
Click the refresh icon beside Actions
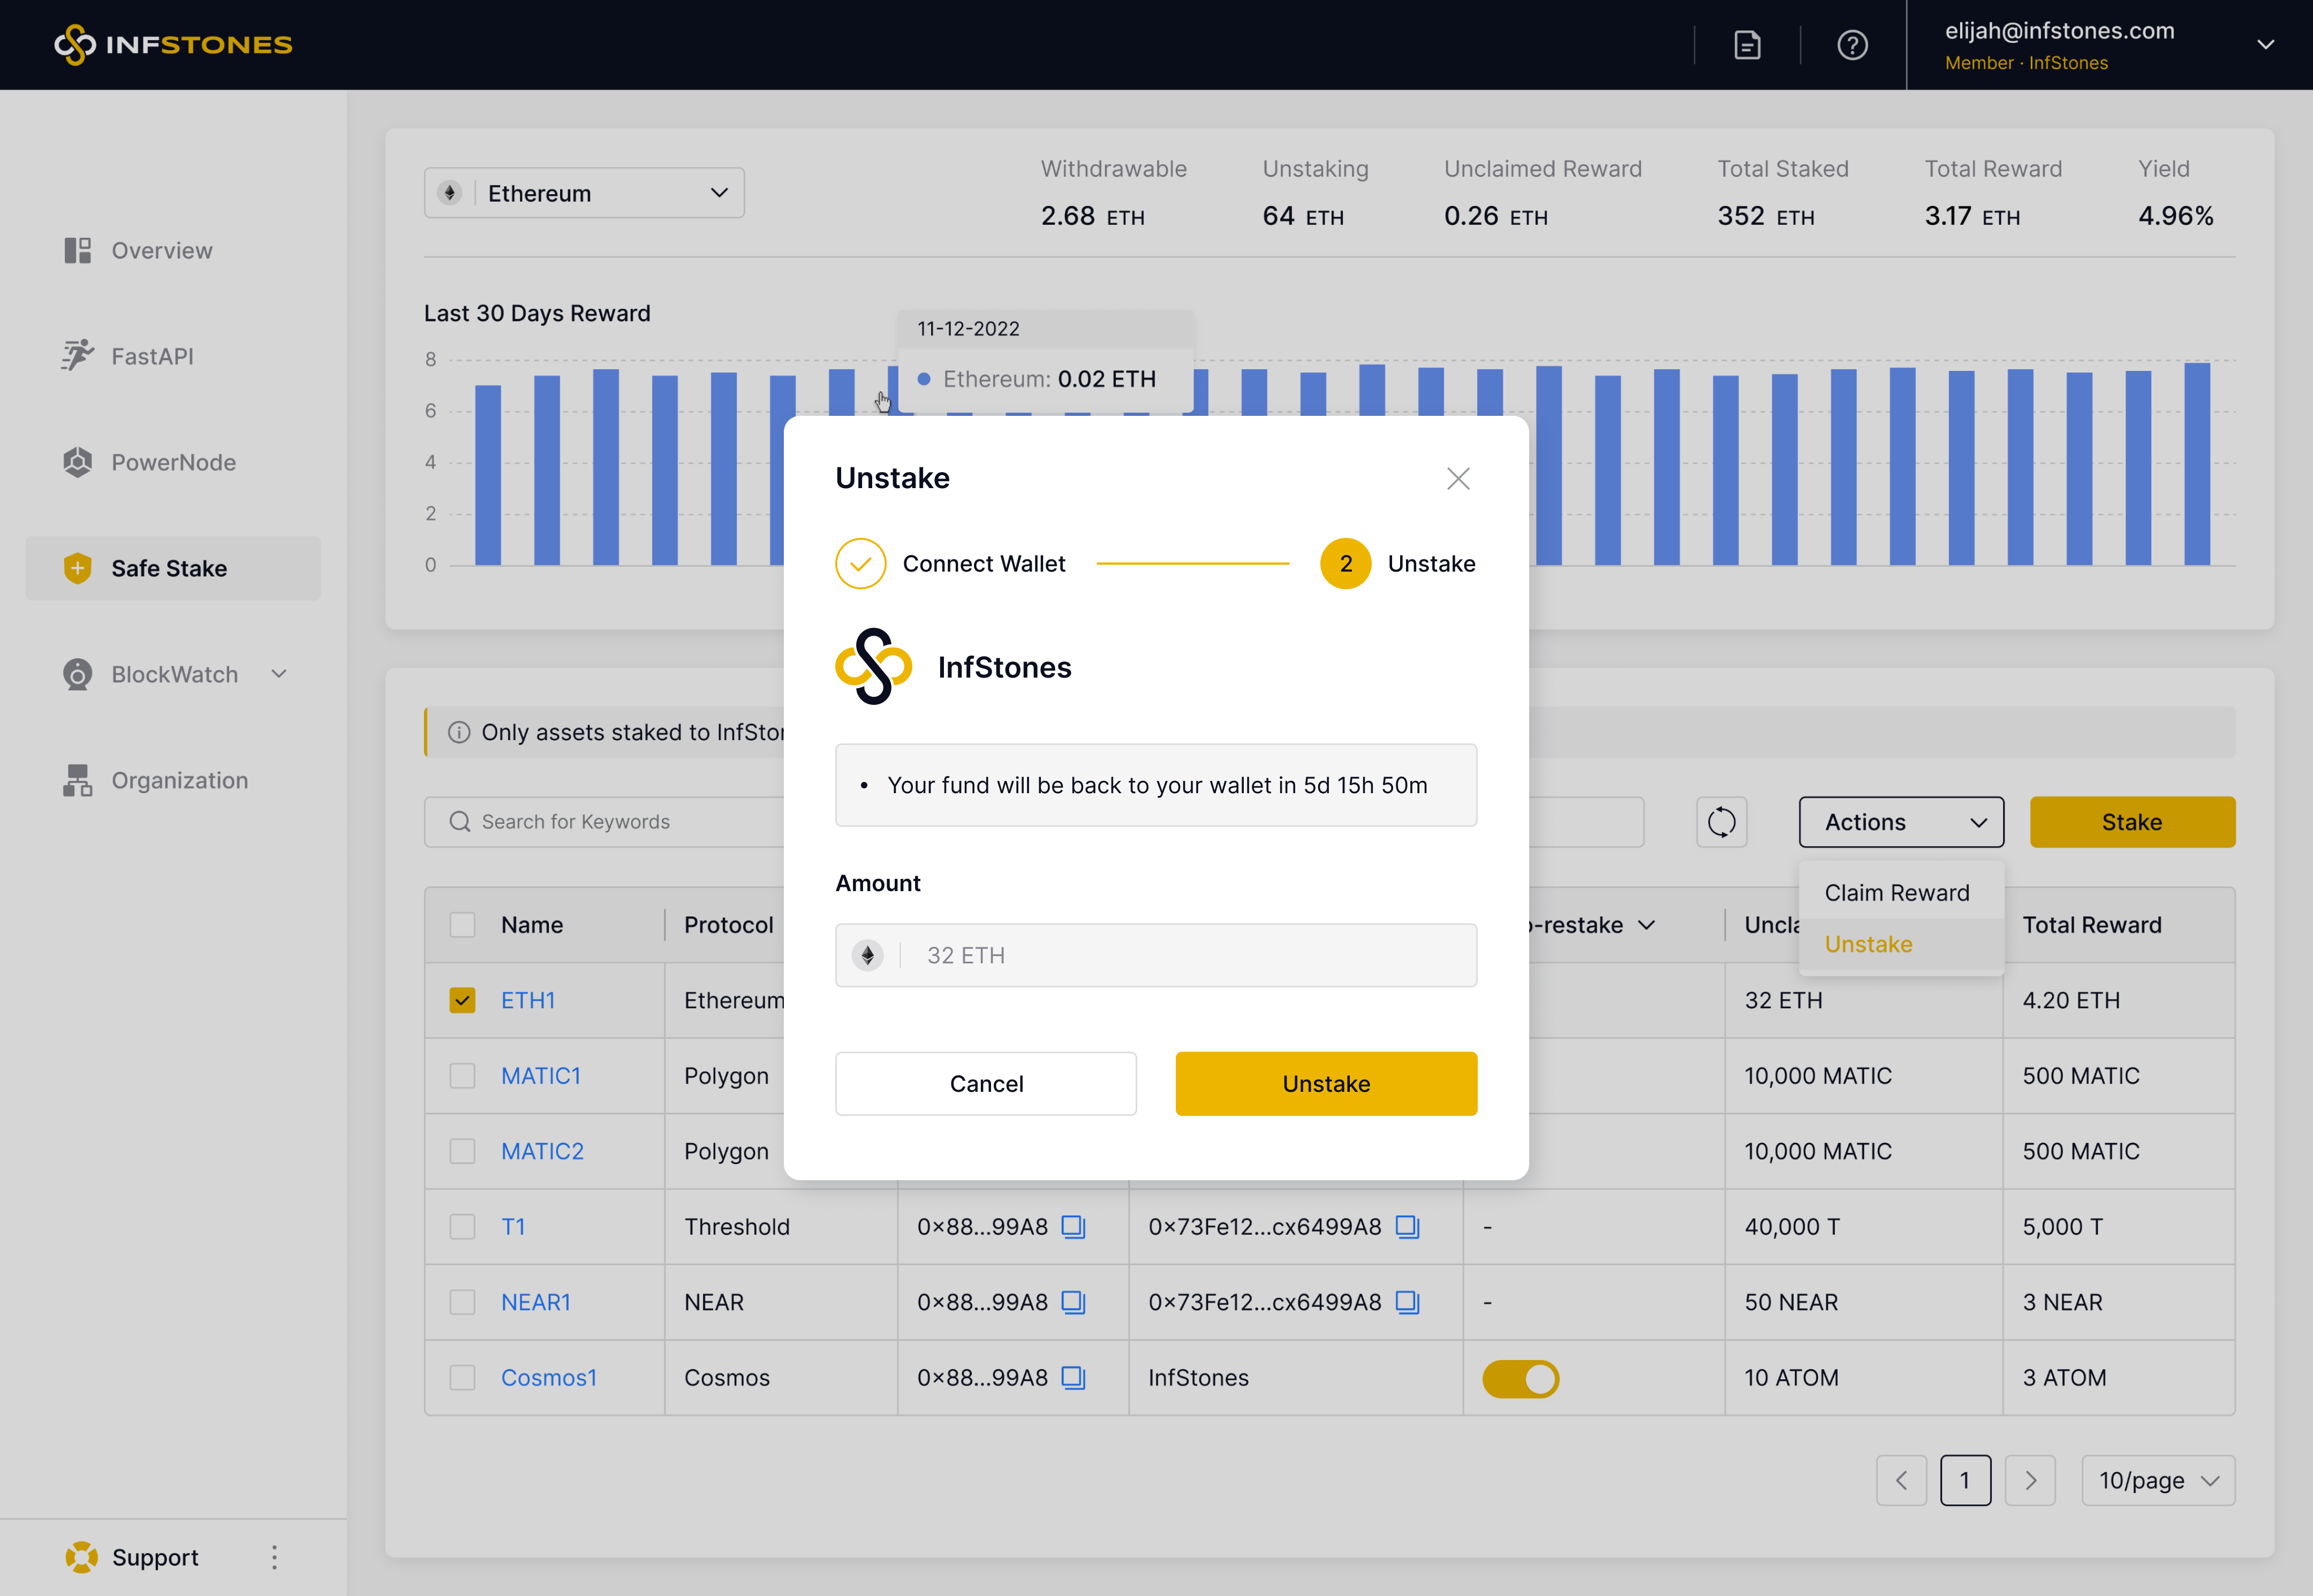click(x=1721, y=822)
